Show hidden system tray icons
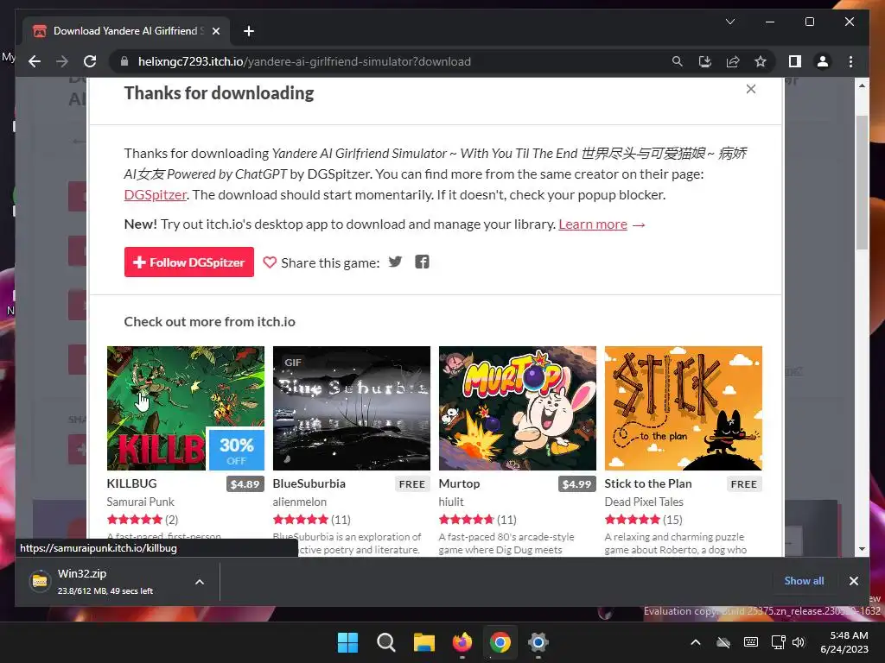 pyautogui.click(x=696, y=642)
